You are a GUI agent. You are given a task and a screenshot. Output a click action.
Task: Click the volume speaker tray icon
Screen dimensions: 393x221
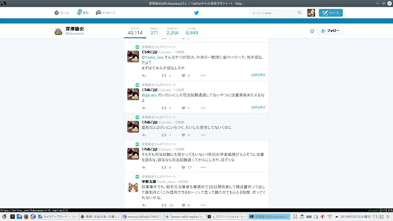322,217
